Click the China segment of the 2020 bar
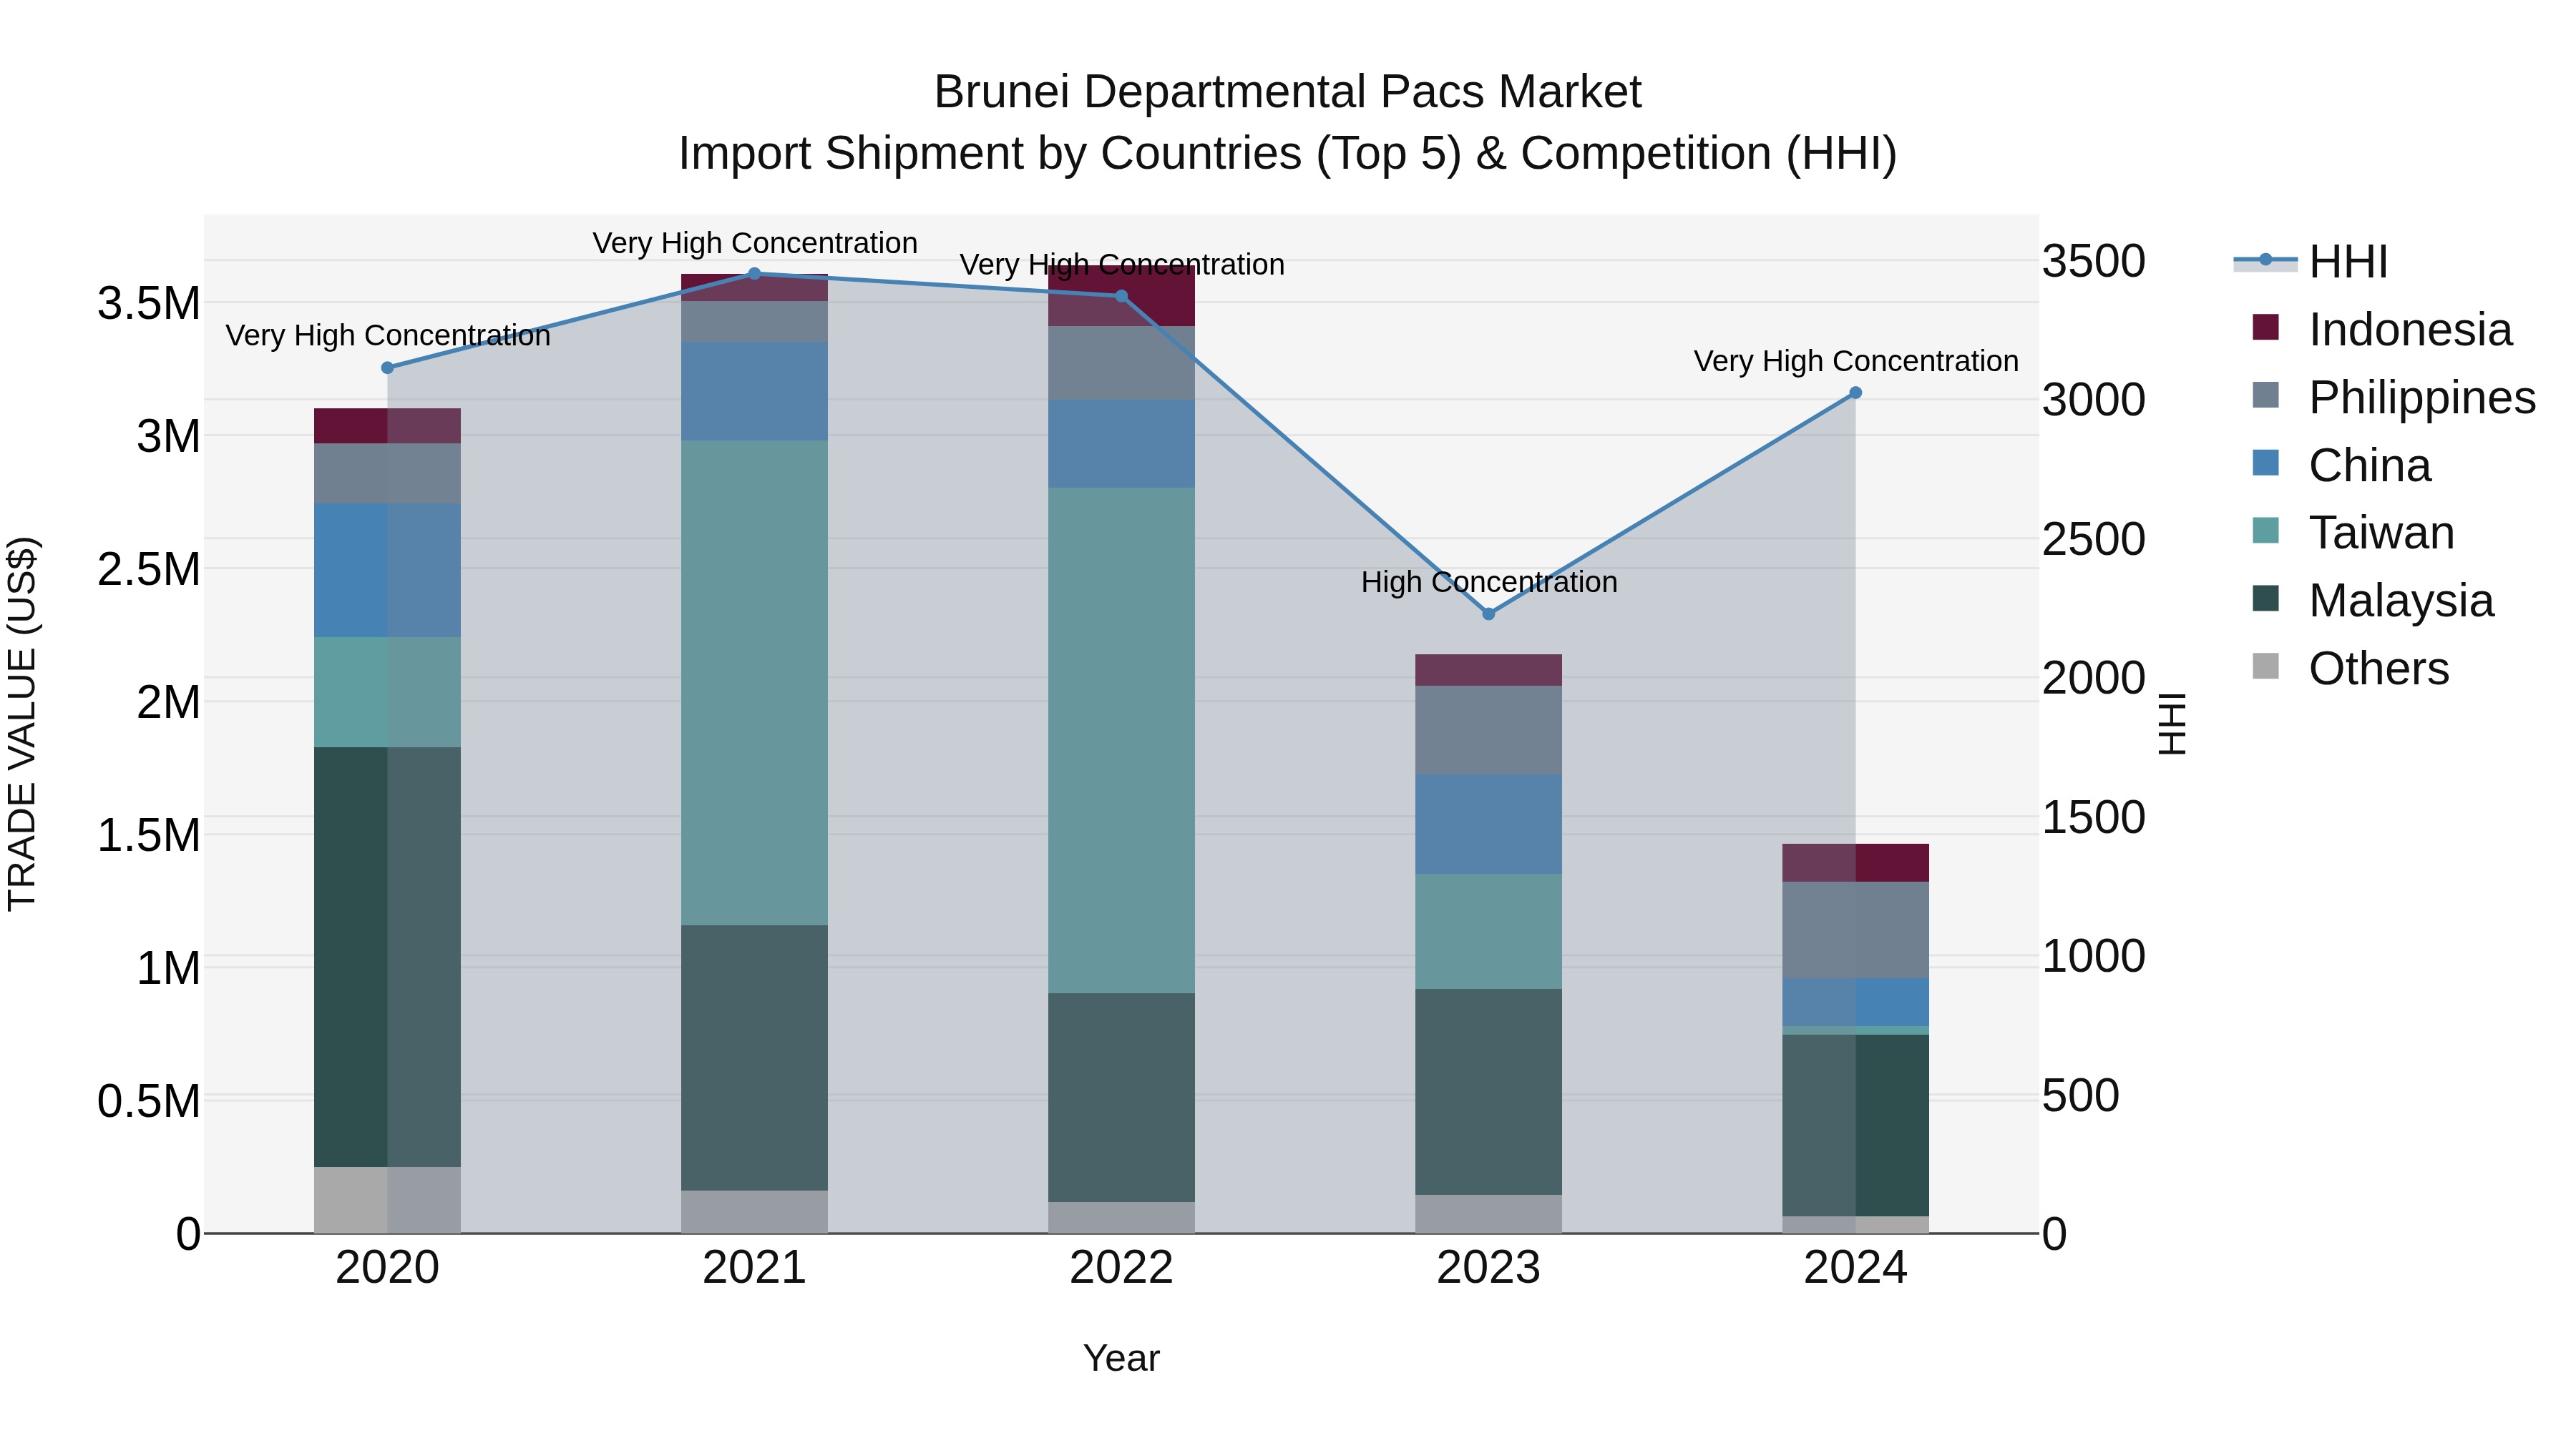 [388, 571]
